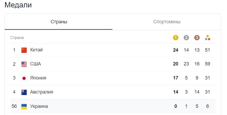Screen dimensions: 227x115
Task: Click the silver medal column icon
Action: pyautogui.click(x=186, y=38)
